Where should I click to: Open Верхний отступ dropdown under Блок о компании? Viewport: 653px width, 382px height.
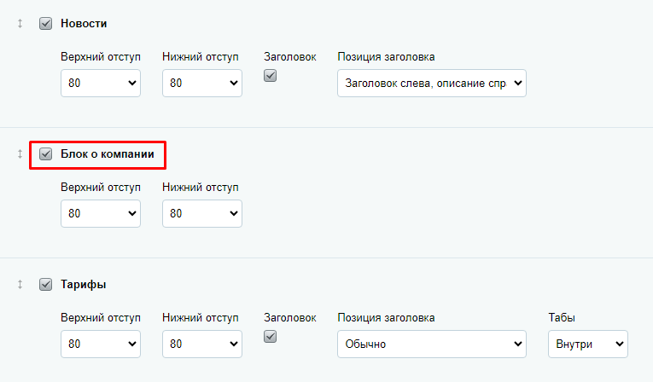coord(101,213)
